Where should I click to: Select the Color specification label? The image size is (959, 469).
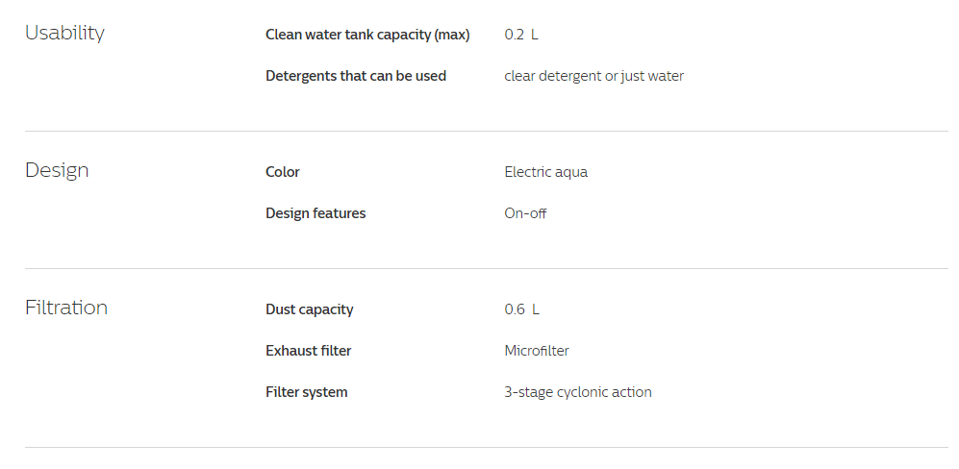[x=283, y=172]
